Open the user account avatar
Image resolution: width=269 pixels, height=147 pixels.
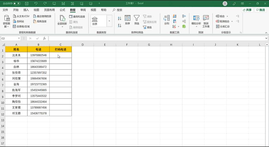click(225, 3)
